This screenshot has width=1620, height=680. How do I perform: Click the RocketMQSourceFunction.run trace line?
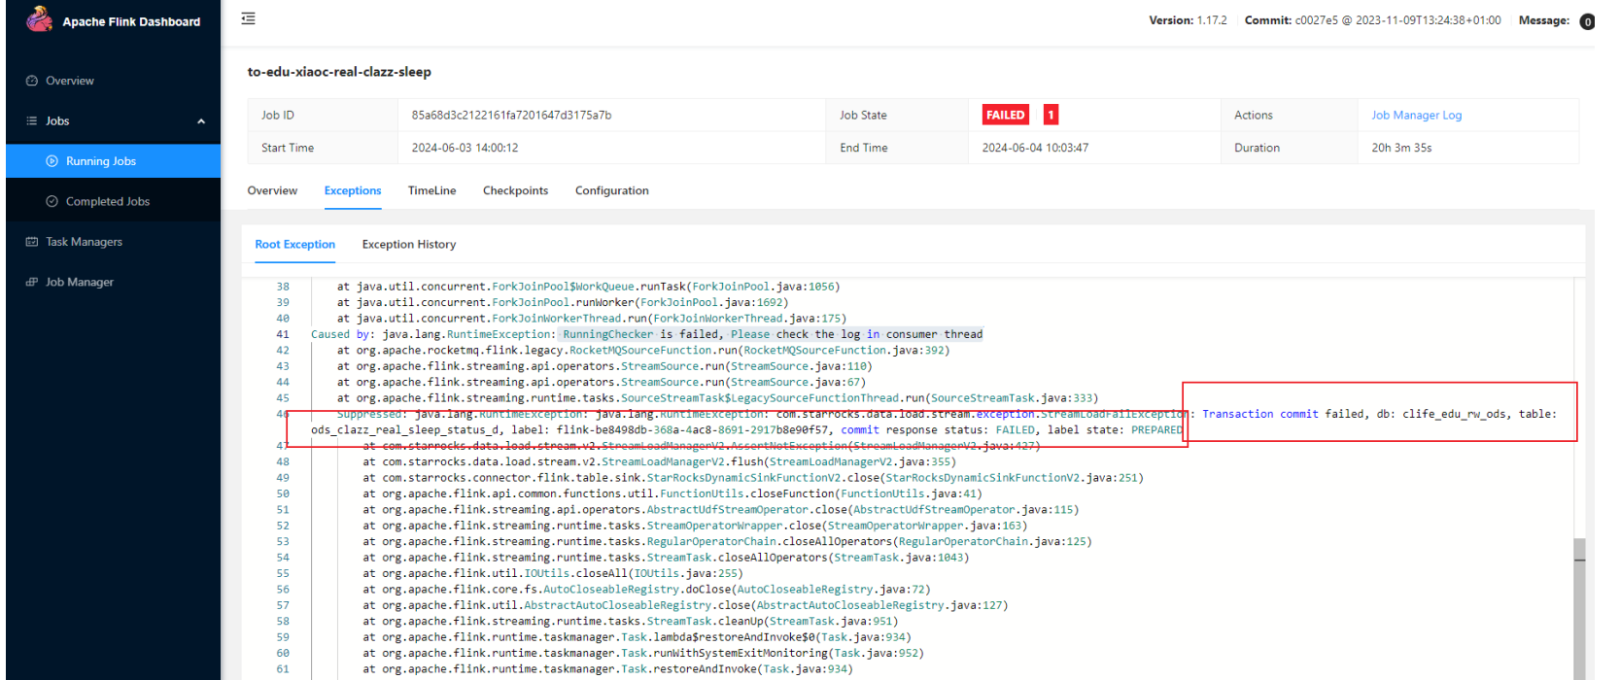click(643, 351)
